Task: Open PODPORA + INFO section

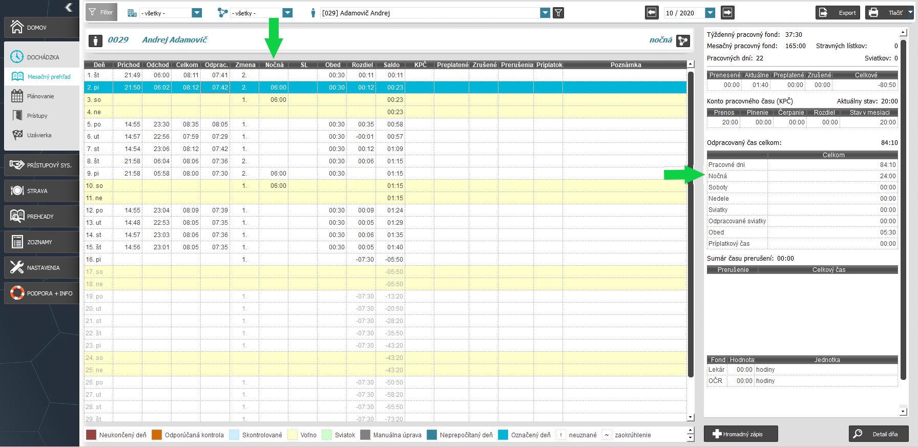Action: [41, 293]
